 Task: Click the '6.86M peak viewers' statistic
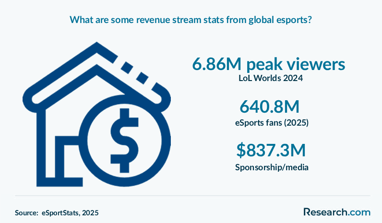(x=269, y=64)
